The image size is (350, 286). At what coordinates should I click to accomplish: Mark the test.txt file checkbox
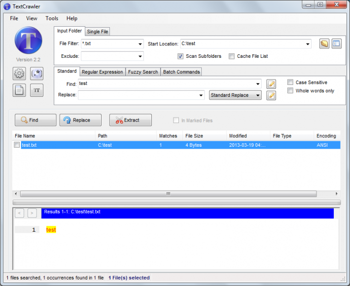coord(17,145)
